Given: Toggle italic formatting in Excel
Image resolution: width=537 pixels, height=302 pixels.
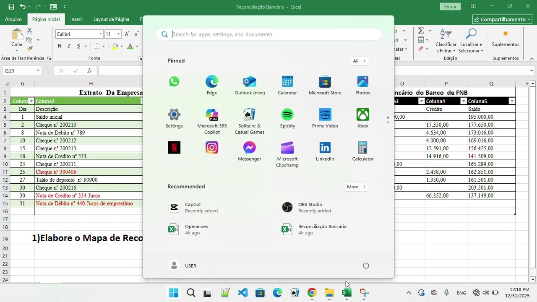Looking at the screenshot, I should click(68, 46).
